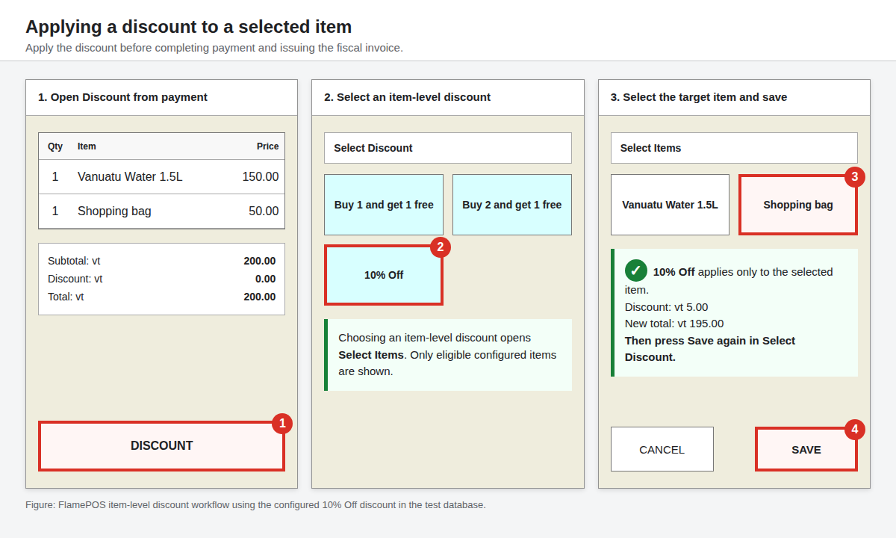
Task: Click the page title Applying a discount
Action: click(188, 27)
